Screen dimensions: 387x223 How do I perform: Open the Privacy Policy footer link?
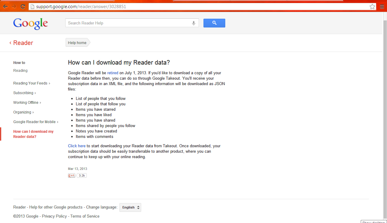[54, 216]
